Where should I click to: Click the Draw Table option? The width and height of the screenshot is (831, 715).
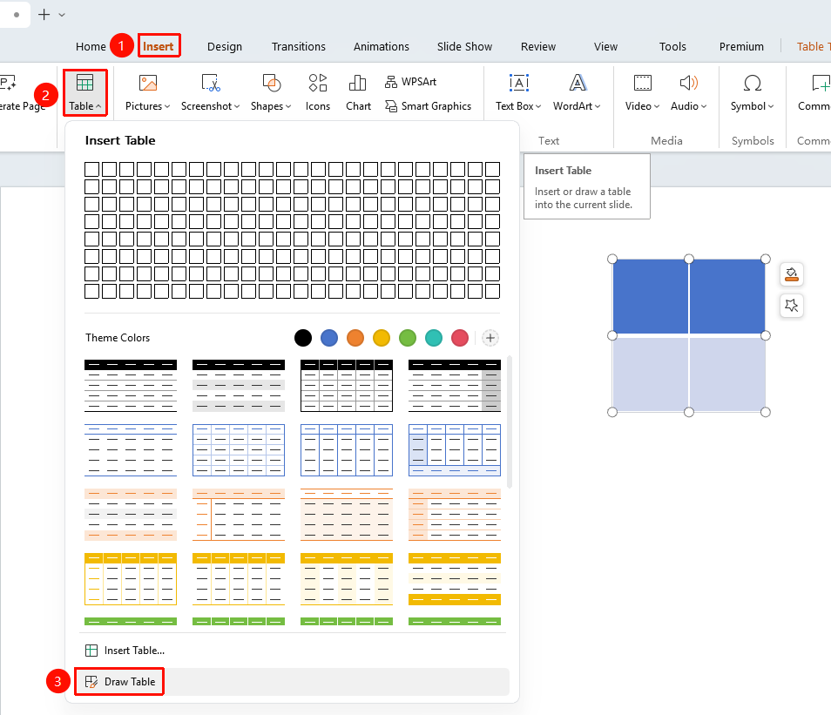120,682
